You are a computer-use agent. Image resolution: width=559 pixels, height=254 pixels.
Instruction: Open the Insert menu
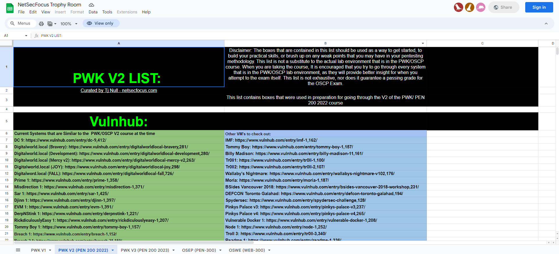(60, 12)
